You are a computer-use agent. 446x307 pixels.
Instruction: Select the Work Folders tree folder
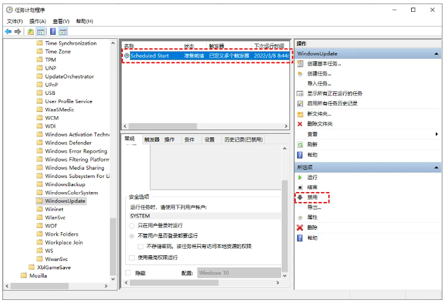(57, 234)
